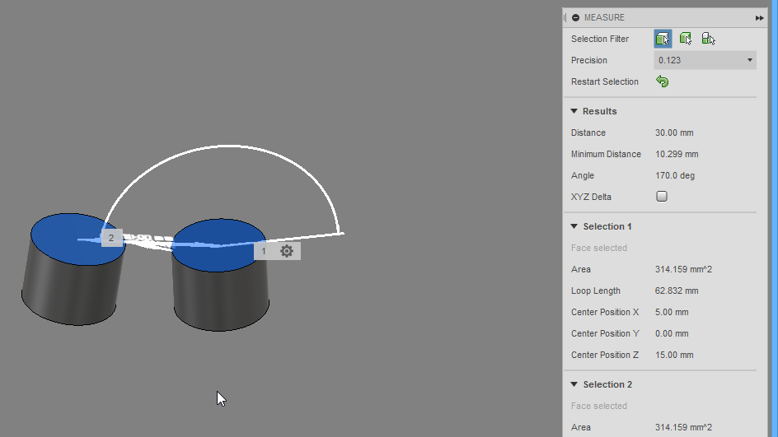Click Selection 1 Area value 314.159 mm^2
Screen dimensions: 778x437
pyautogui.click(x=683, y=270)
